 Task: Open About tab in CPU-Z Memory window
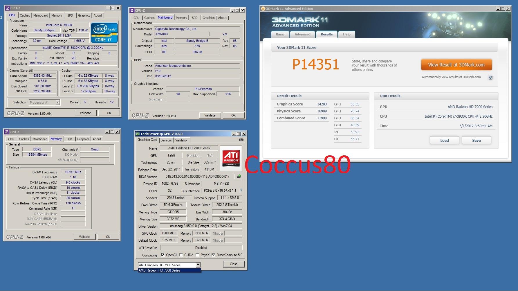pos(97,139)
